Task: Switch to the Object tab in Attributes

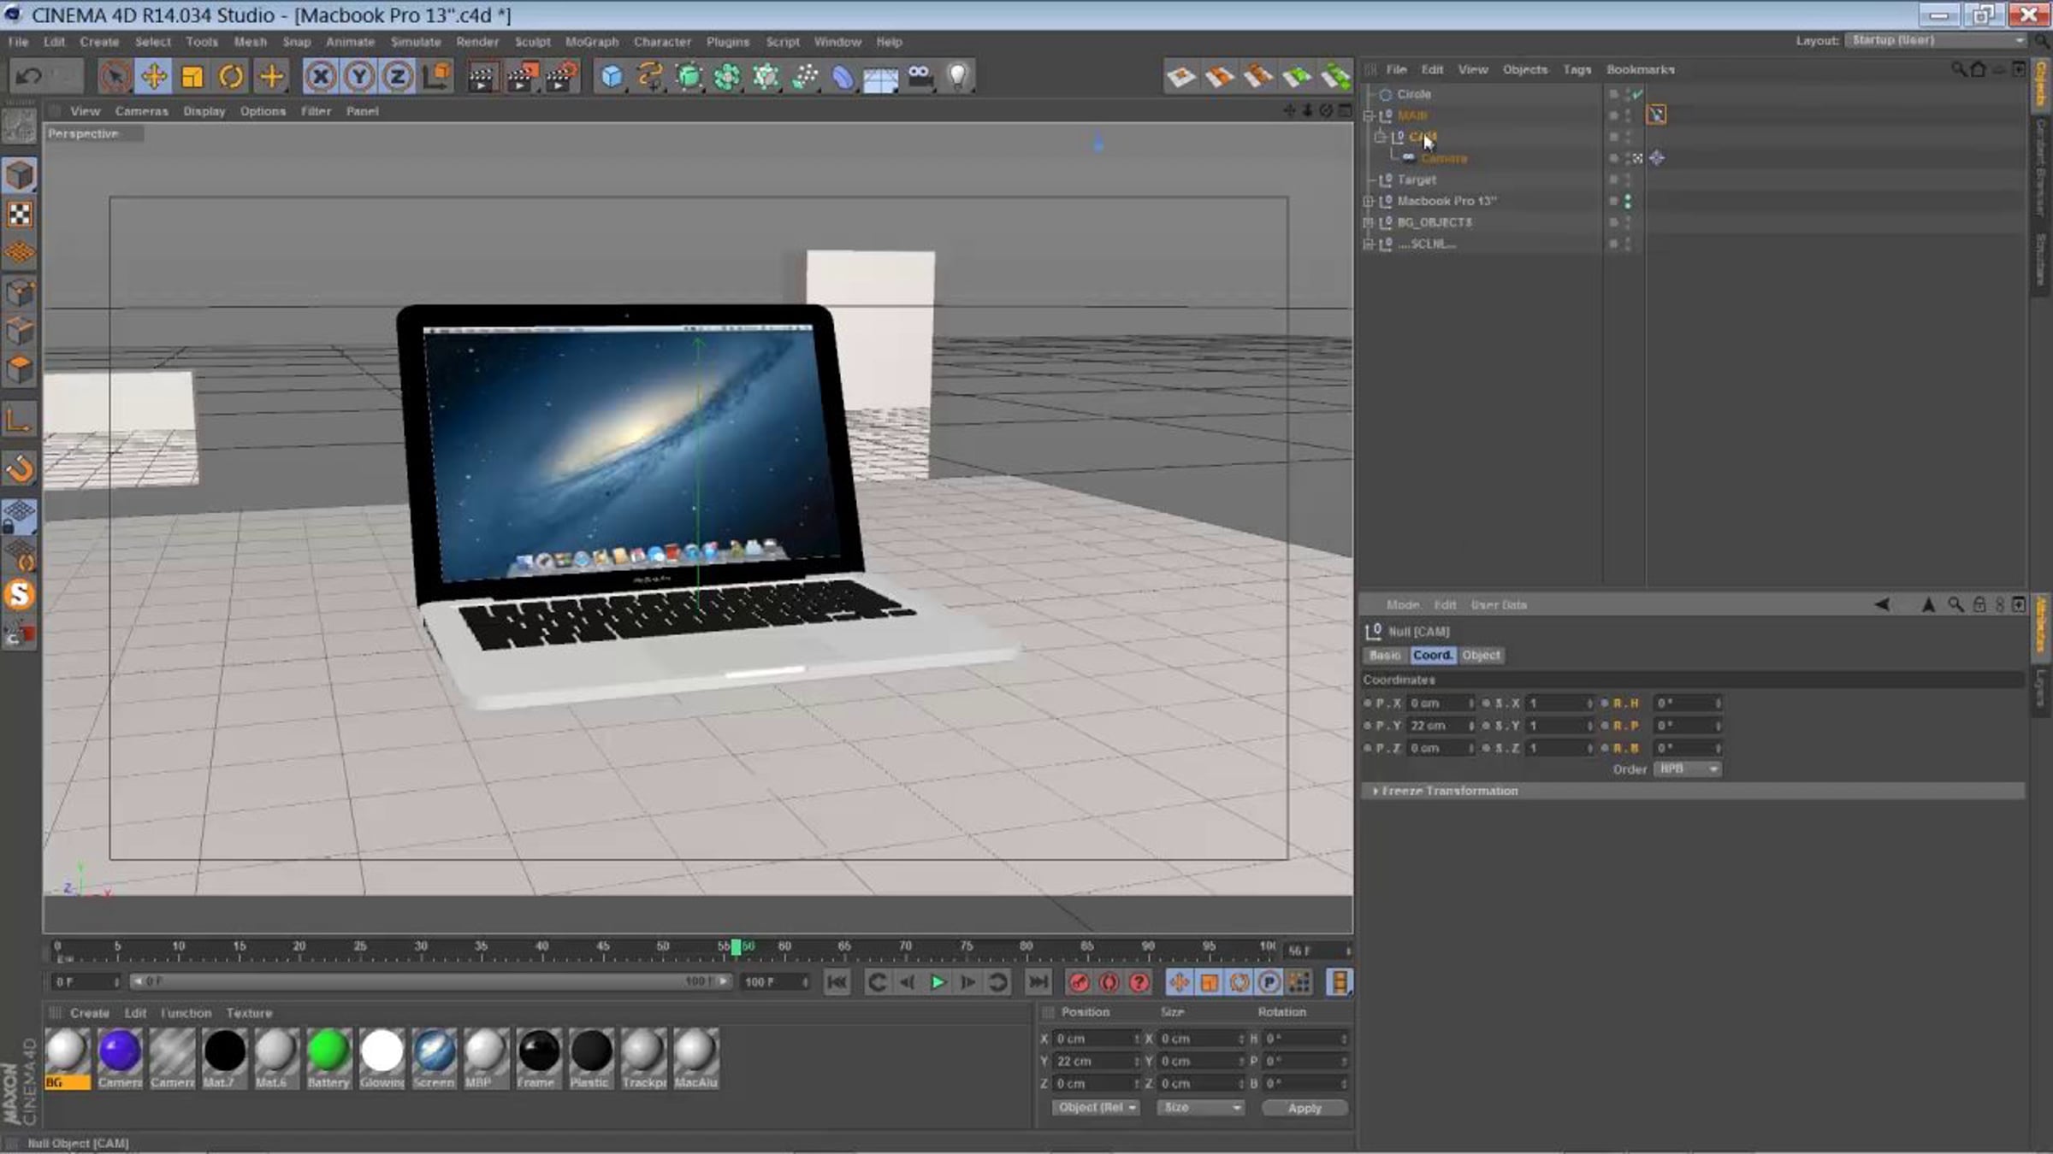Action: coord(1481,655)
